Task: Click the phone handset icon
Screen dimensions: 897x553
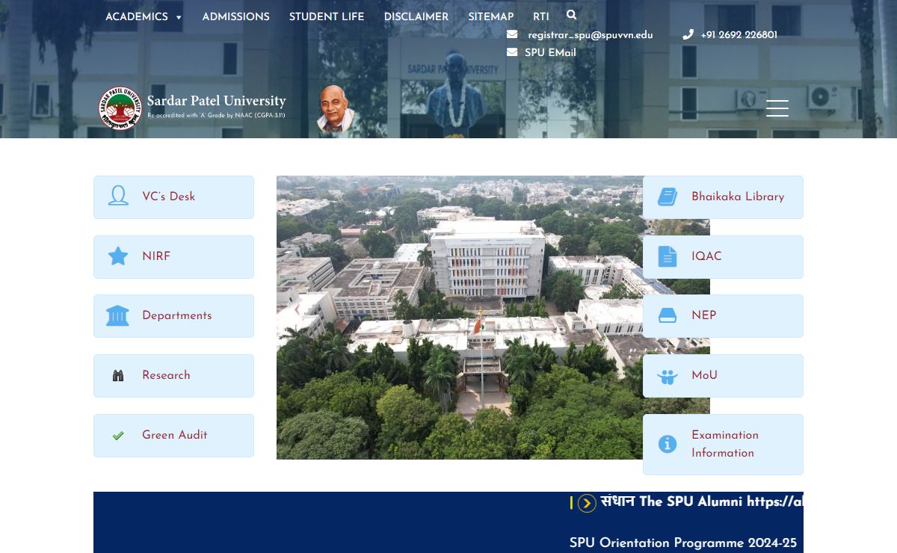Action: 688,34
